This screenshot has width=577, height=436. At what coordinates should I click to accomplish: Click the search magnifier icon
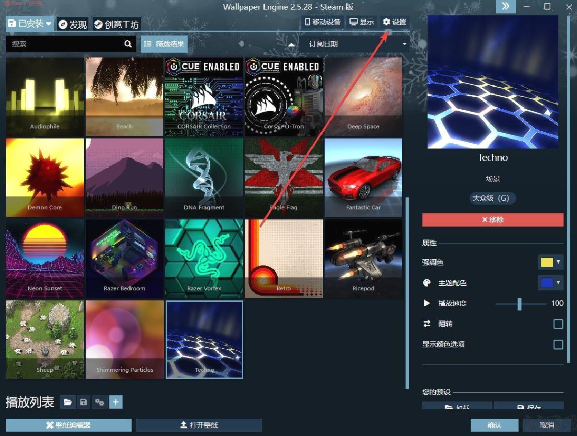click(x=128, y=44)
